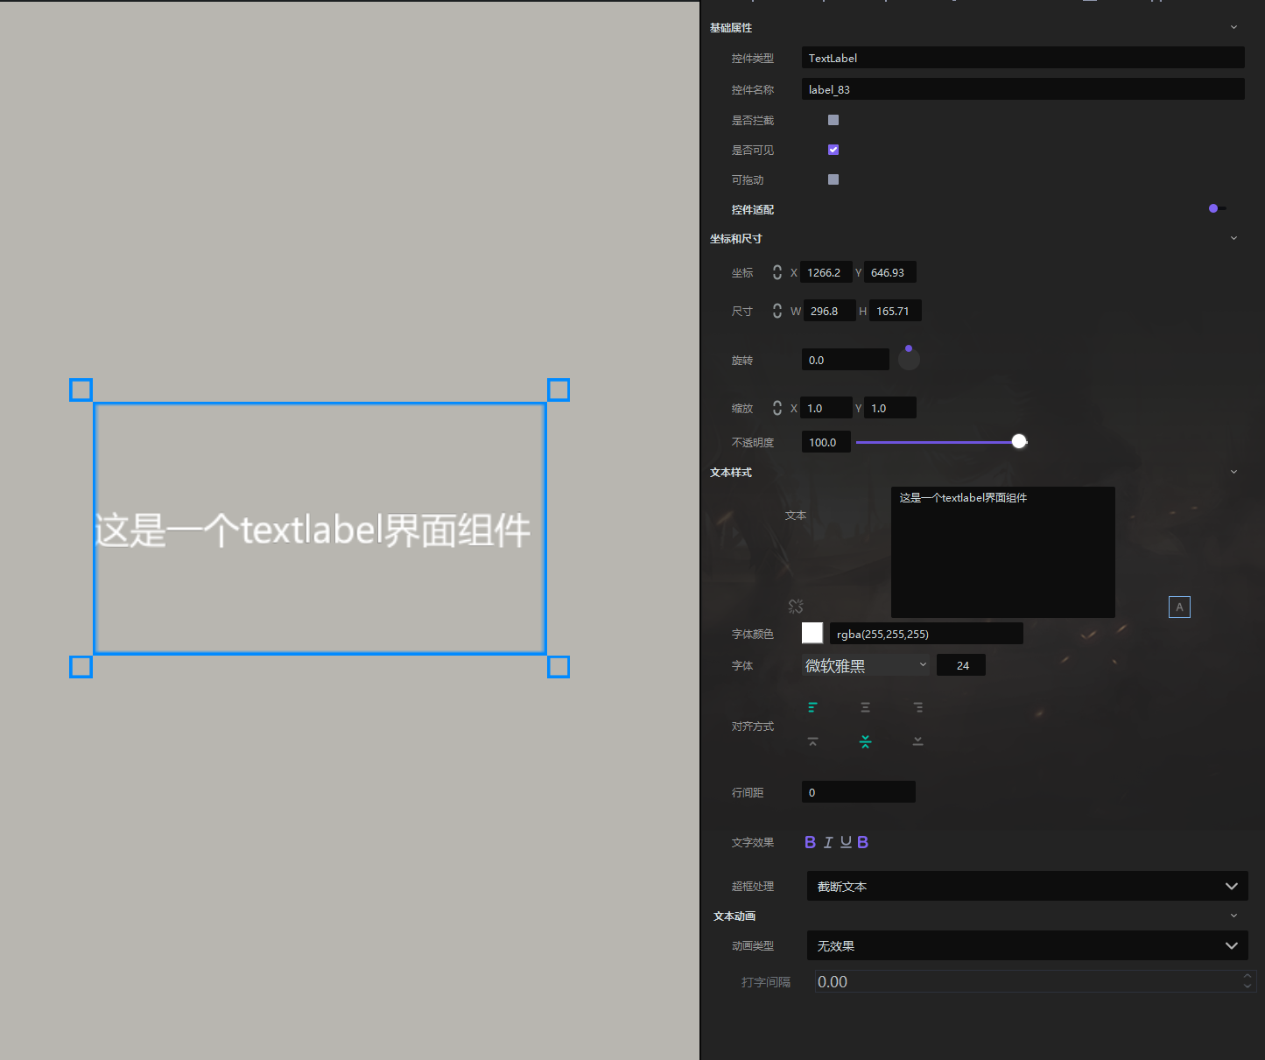Image resolution: width=1265 pixels, height=1060 pixels.
Task: Click the width field 296.8
Action: click(x=830, y=311)
